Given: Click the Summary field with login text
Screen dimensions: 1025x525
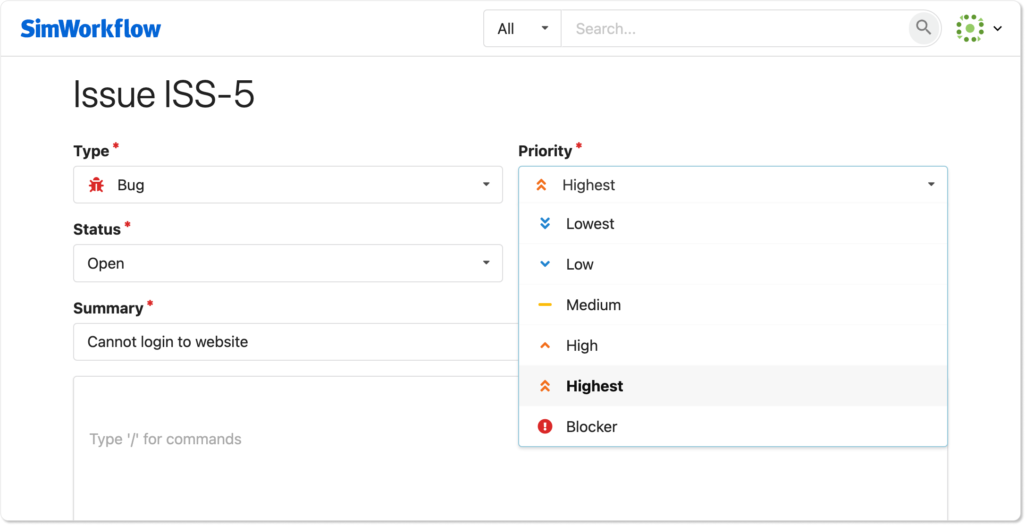Looking at the screenshot, I should coord(293,341).
